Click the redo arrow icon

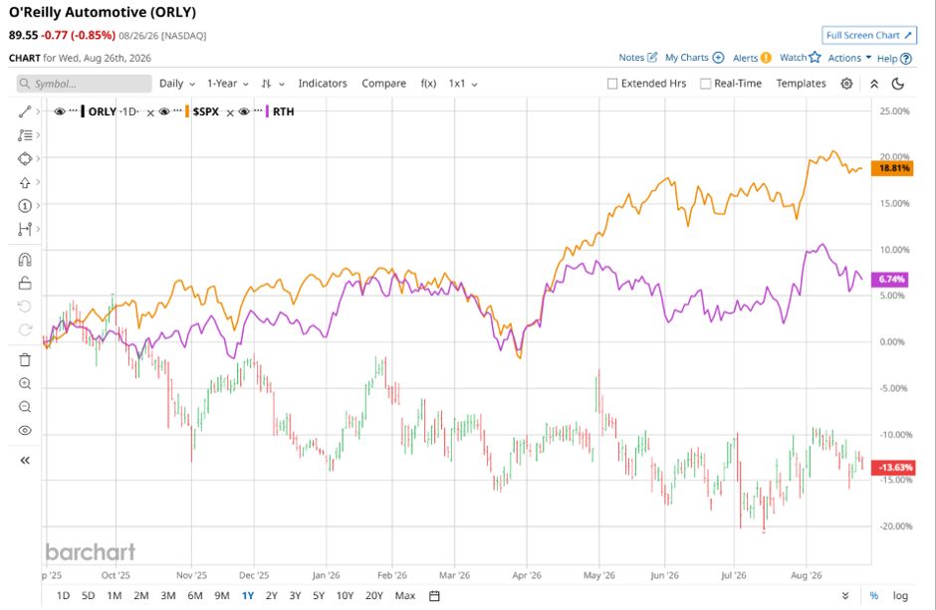coord(25,329)
